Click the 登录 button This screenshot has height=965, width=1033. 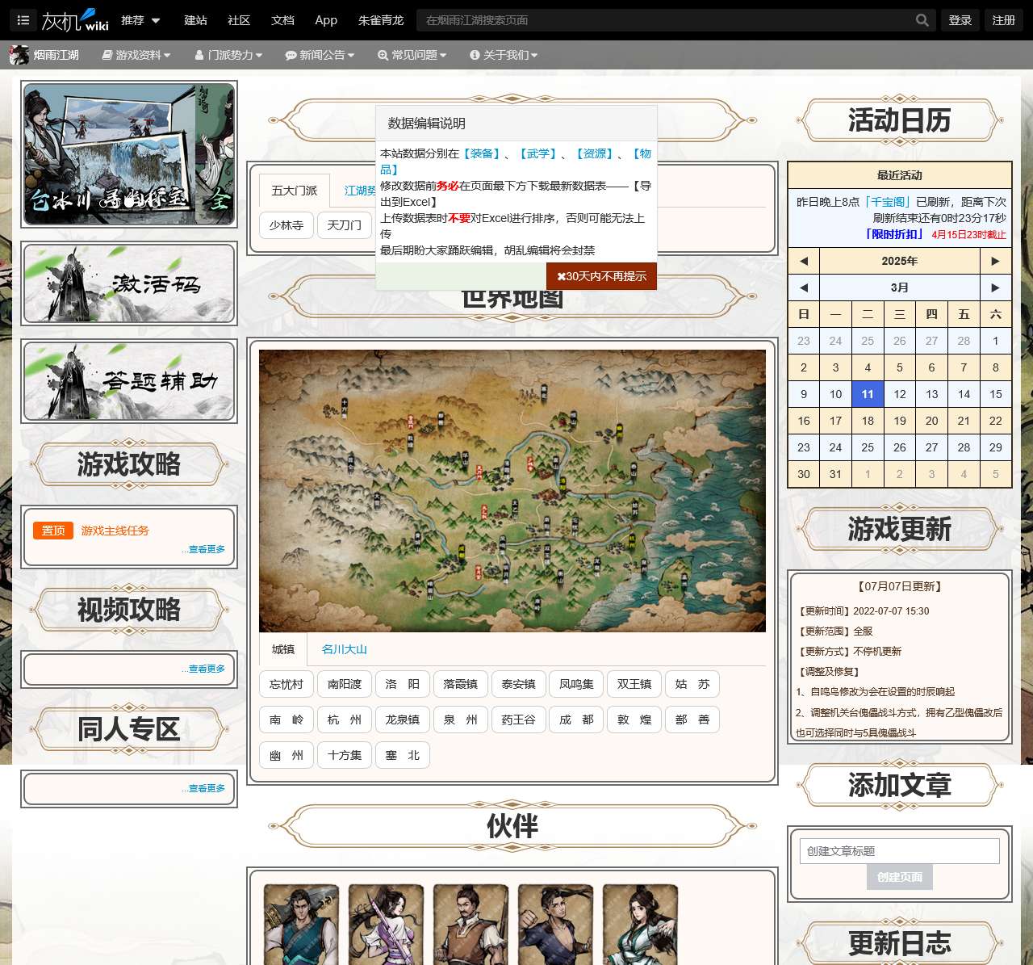click(960, 20)
